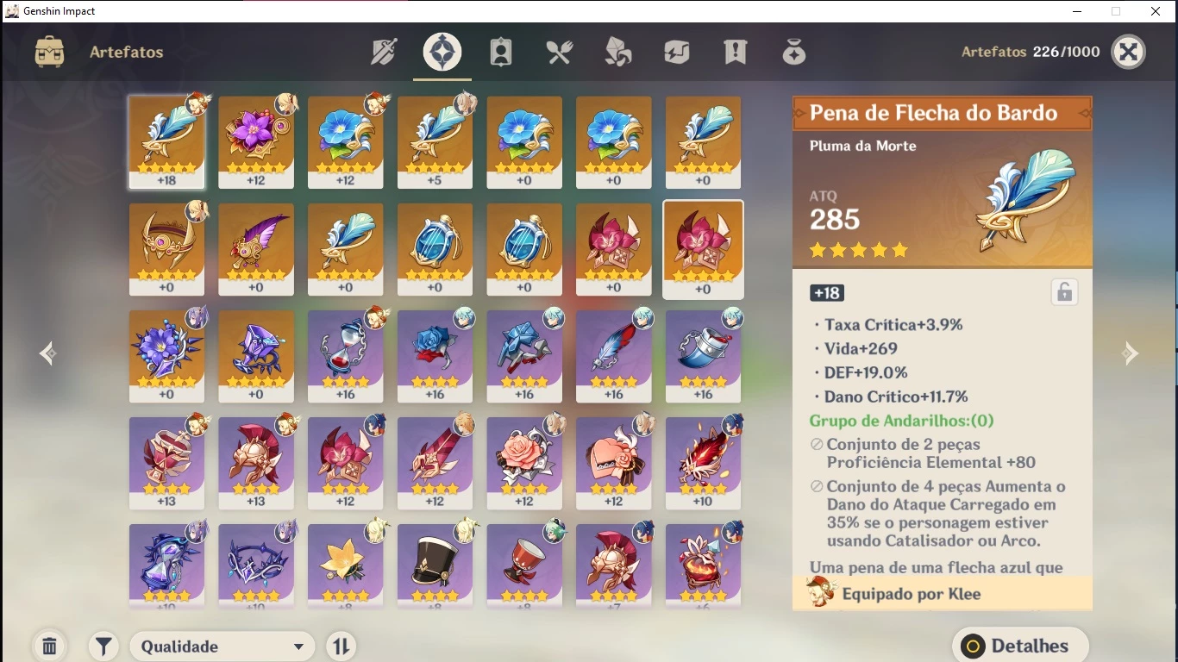The height and width of the screenshot is (662, 1178).
Task: Close the inventory with the X button
Action: click(x=1128, y=52)
